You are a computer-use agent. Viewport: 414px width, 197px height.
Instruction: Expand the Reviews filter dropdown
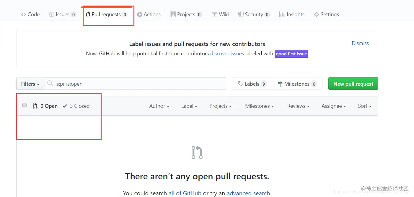point(299,106)
